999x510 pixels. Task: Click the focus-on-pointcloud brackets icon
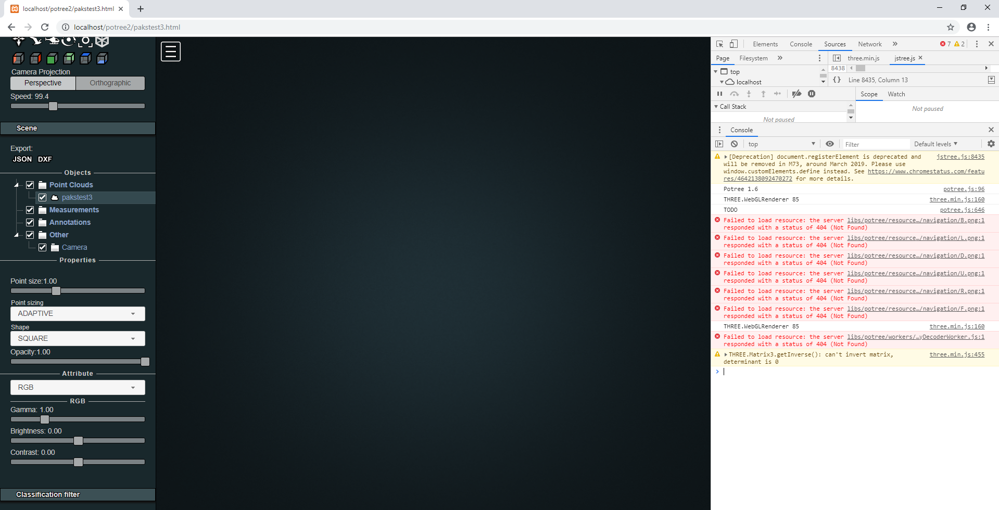86,42
